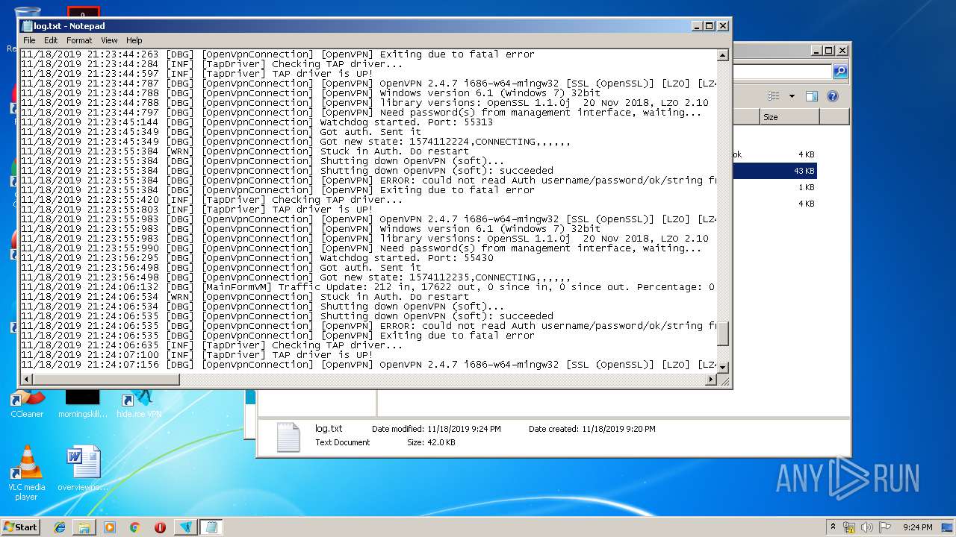
Task: Click the Explorer change view icon
Action: [774, 96]
